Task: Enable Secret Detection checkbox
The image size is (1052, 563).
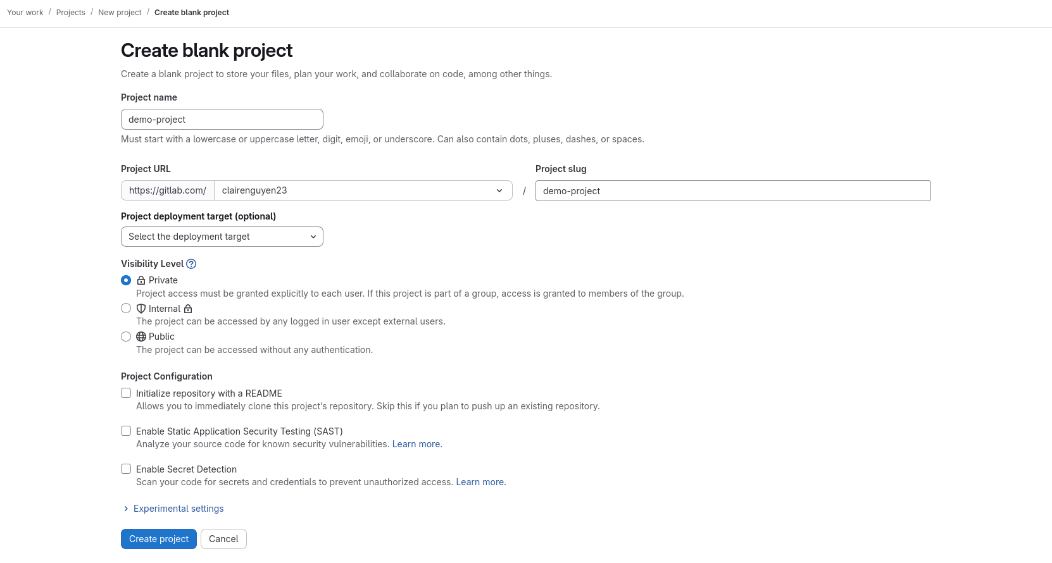Action: (x=126, y=469)
